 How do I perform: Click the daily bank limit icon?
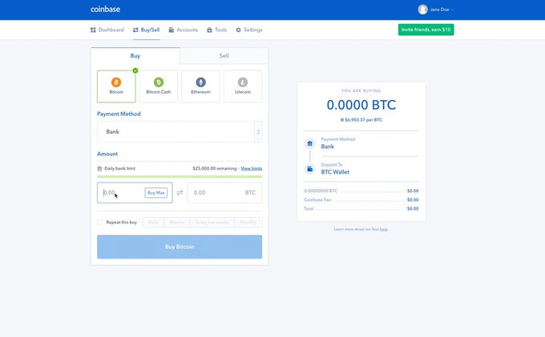click(99, 169)
